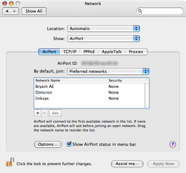The width and height of the screenshot is (186, 173).
Task: Click the blurred AirPort ID value
Action: coord(100,63)
